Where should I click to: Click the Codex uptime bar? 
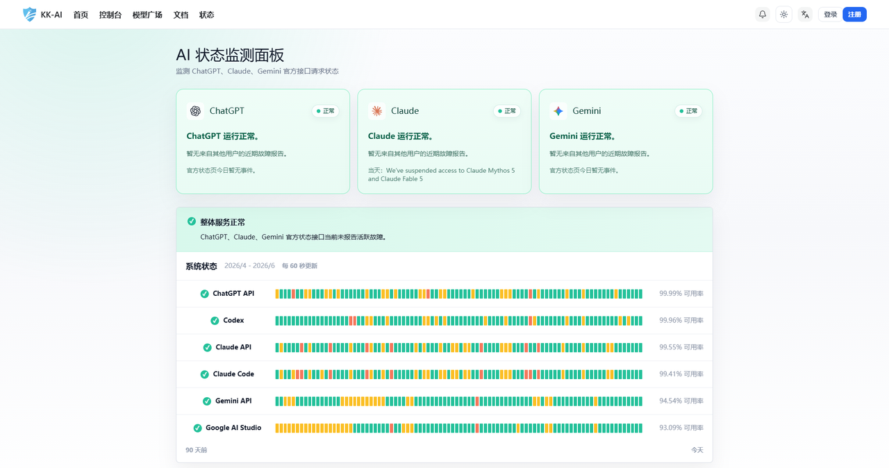coord(459,321)
